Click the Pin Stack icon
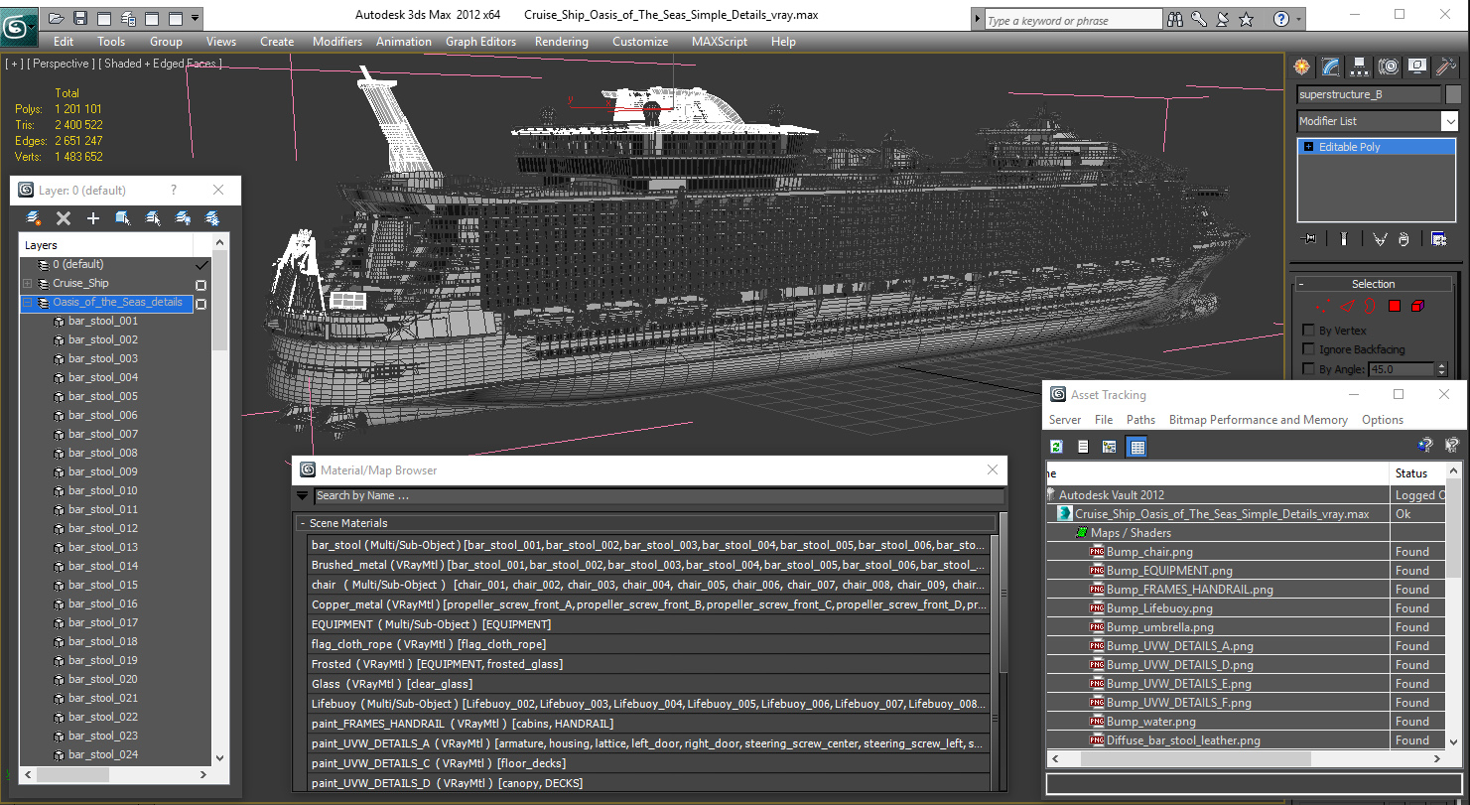This screenshot has height=805, width=1470. [x=1310, y=238]
